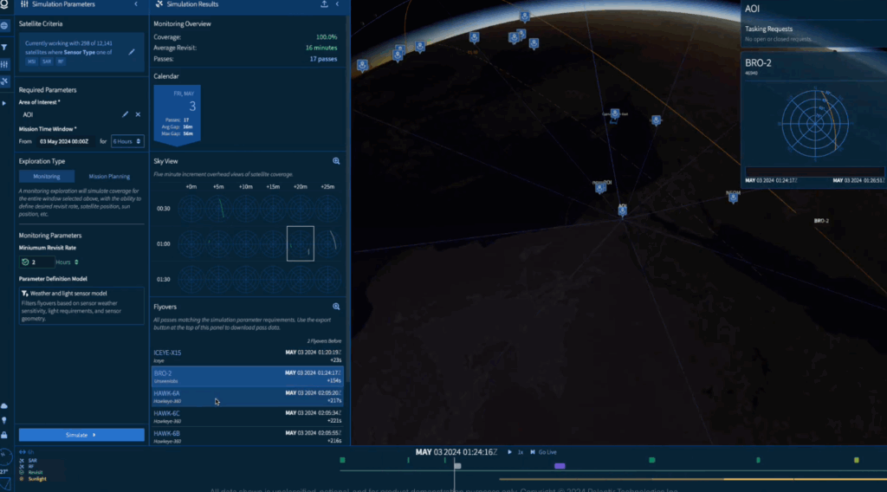887x492 pixels.
Task: Expand sidebar with the small play arrow
Action: click(x=4, y=103)
